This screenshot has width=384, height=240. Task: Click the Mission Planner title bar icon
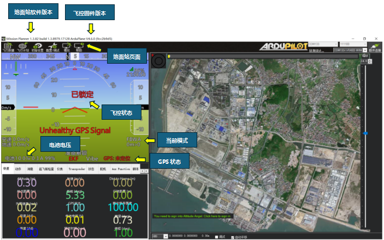pyautogui.click(x=3, y=39)
